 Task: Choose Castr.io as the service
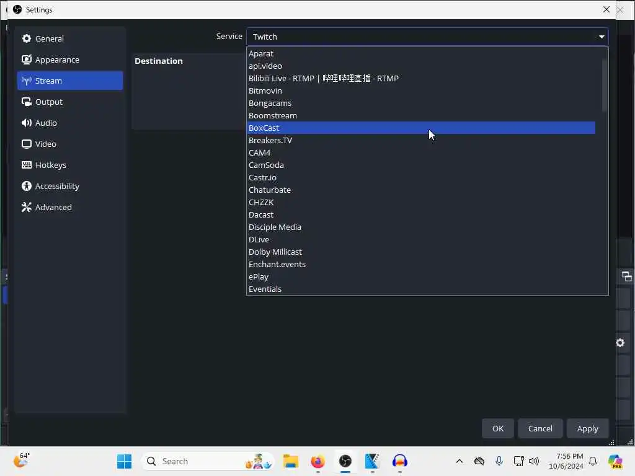[x=421, y=177]
